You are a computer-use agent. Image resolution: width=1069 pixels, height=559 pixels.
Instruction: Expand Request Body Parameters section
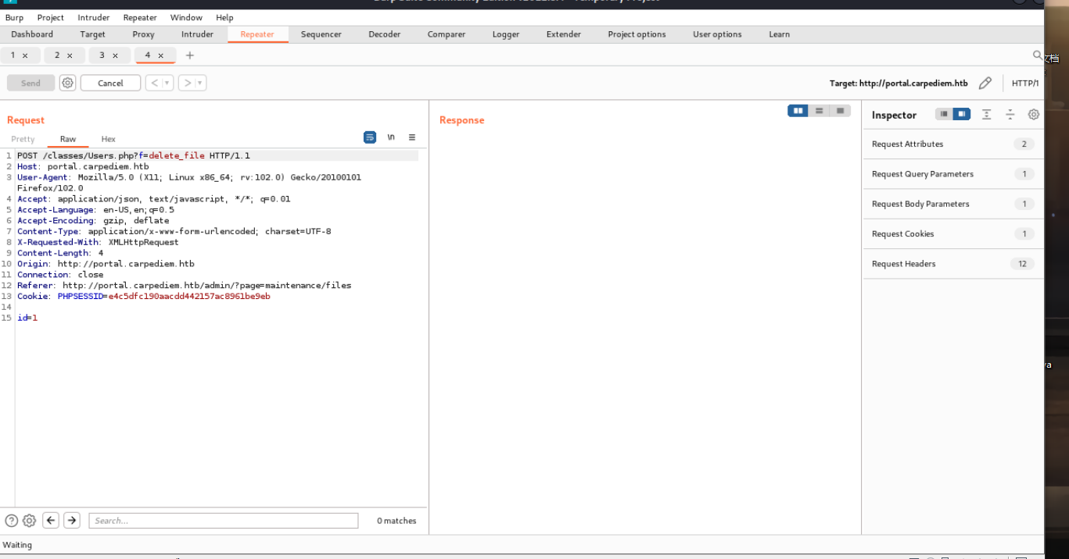pyautogui.click(x=952, y=204)
